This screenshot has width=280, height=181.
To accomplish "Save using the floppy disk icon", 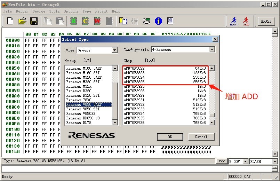I will click(34, 21).
